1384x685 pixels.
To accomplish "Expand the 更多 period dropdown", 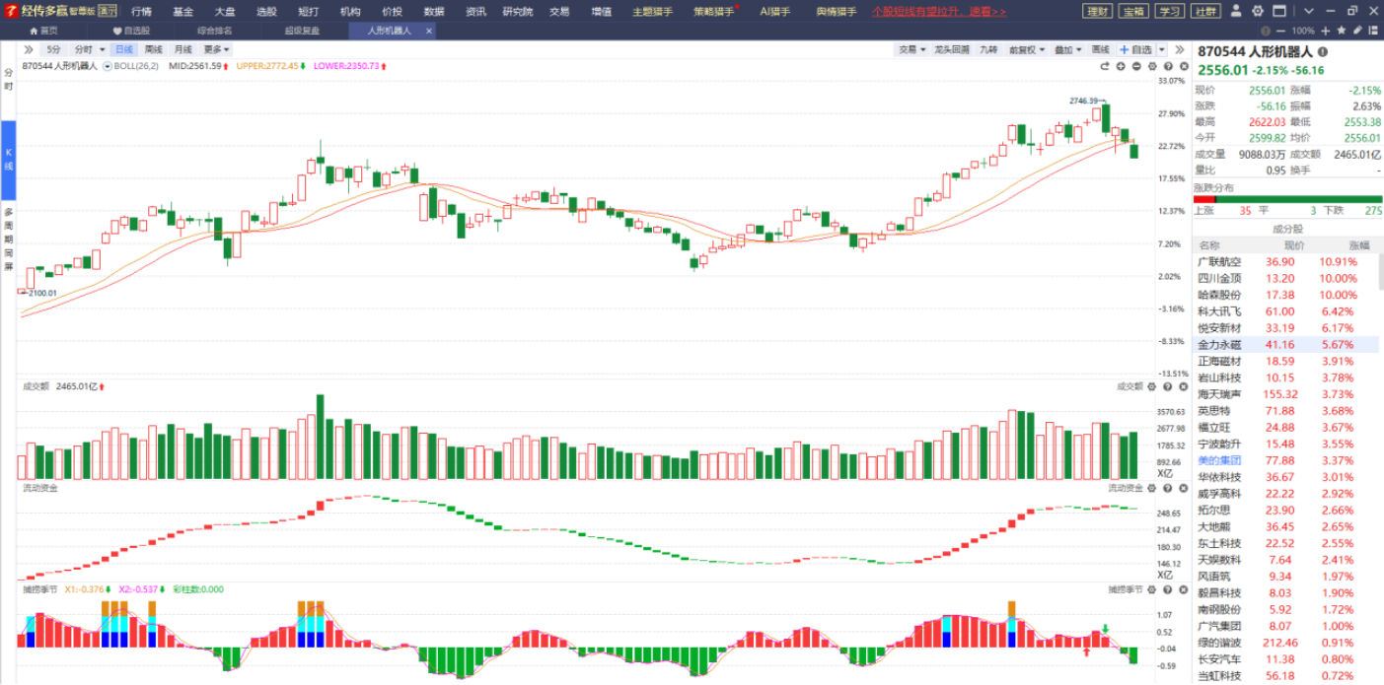I will (216, 49).
